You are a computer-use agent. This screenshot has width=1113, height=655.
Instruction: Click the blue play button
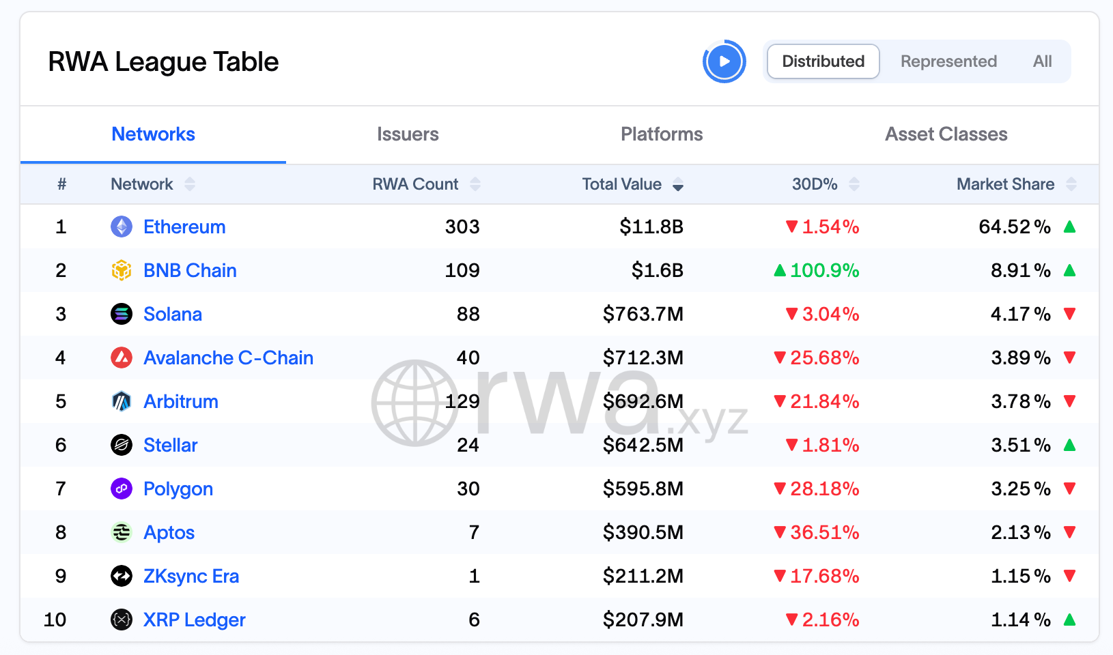click(724, 61)
